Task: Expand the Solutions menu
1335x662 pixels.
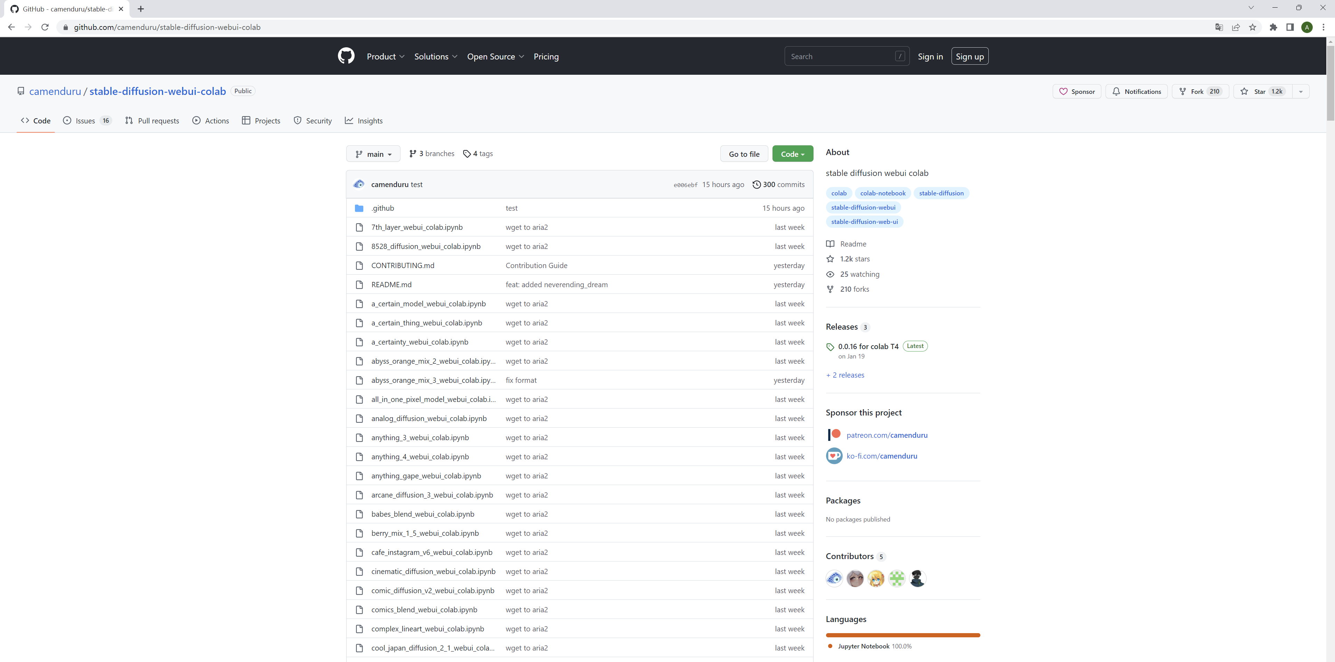Action: point(436,57)
